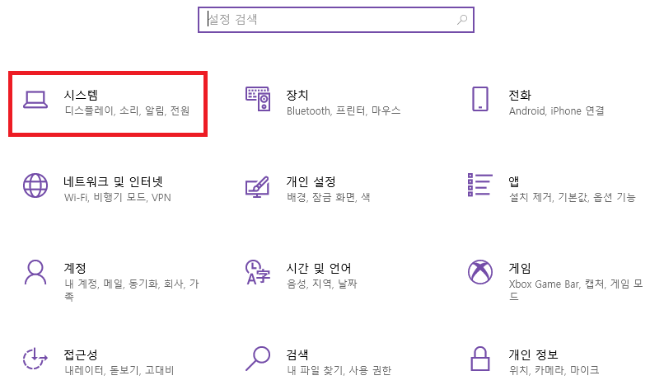Focus the 설정 검색 input field
This screenshot has width=650, height=385.
(x=336, y=20)
